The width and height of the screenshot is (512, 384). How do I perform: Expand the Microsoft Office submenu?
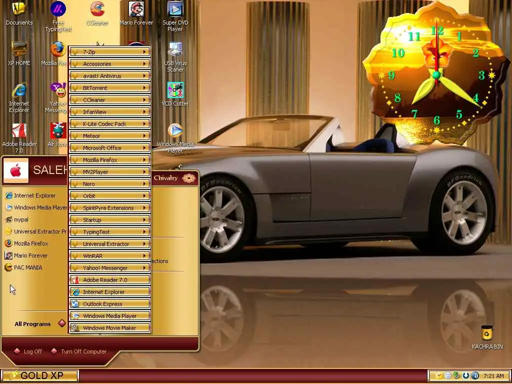tap(109, 148)
